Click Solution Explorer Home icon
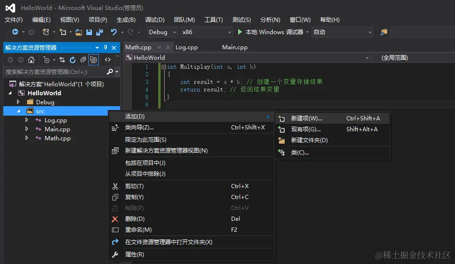 click(x=31, y=60)
